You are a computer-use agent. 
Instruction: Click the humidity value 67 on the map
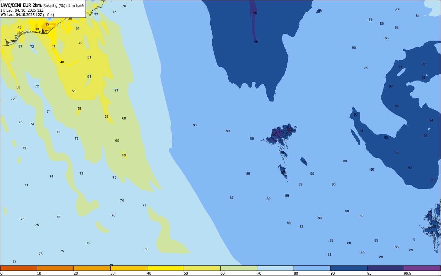(20, 47)
